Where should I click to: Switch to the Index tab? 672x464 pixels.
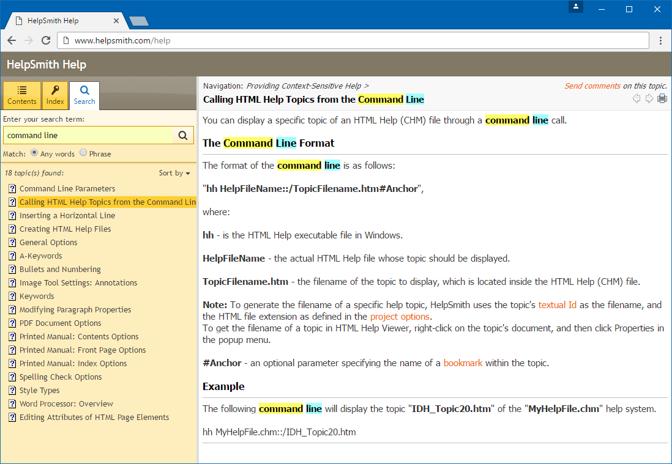(55, 95)
